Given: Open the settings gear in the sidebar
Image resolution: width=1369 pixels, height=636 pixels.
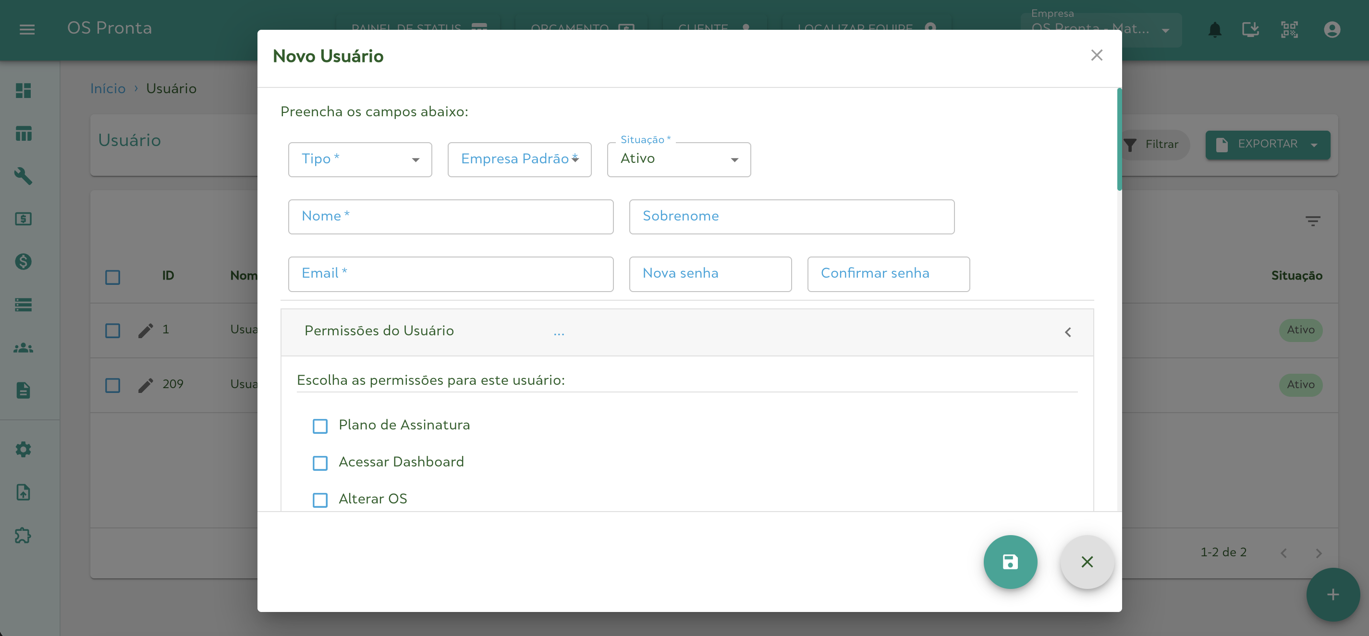Looking at the screenshot, I should coord(24,450).
